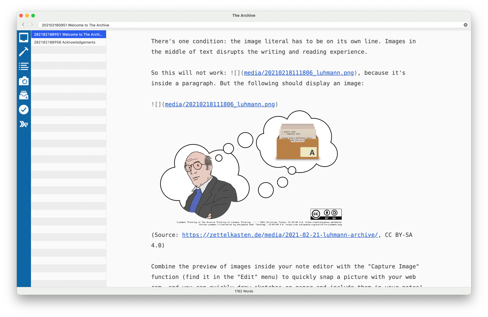Click the Luhmann illustration image preview
The height and width of the screenshot is (317, 488).
click(249, 168)
